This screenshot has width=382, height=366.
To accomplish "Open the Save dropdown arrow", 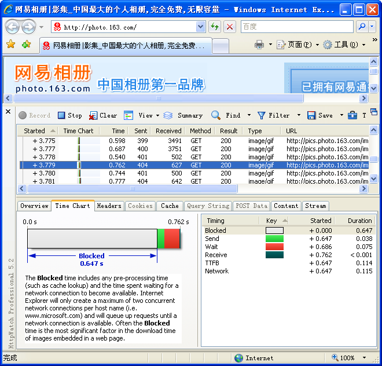I will [341, 115].
